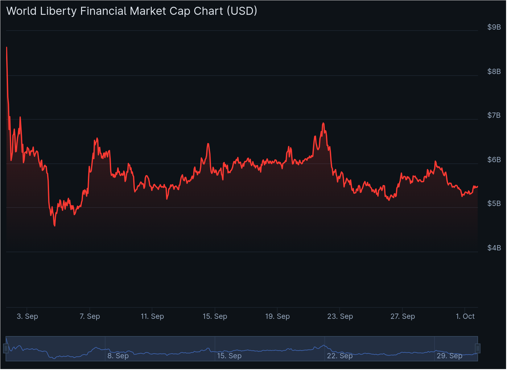This screenshot has width=507, height=370.
Task: Click the 1. Oct date label
Action: tap(466, 316)
